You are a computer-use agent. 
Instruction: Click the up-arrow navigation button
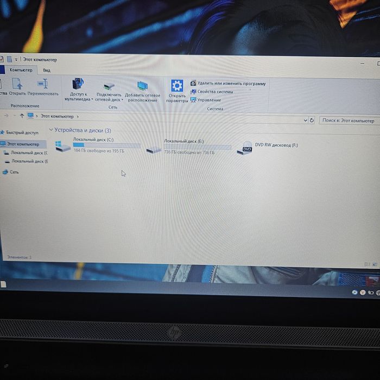coord(22,116)
